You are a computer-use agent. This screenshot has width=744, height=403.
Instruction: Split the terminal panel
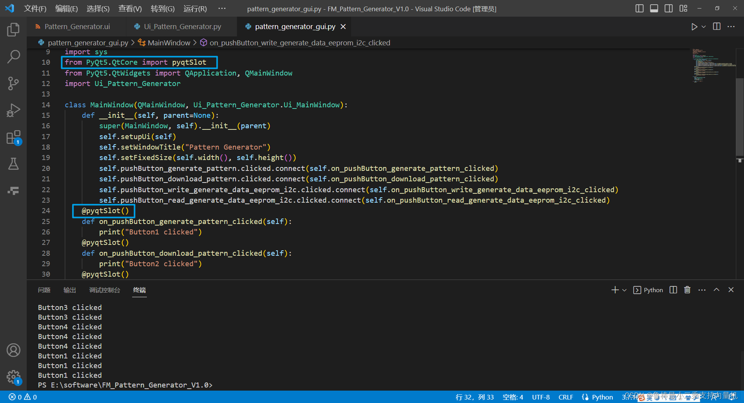673,290
